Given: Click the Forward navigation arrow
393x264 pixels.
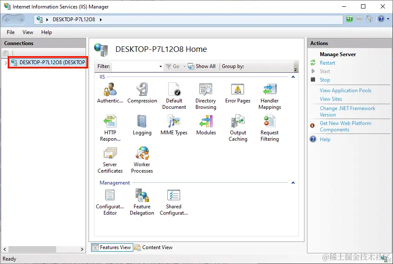Looking at the screenshot, I should [20, 20].
